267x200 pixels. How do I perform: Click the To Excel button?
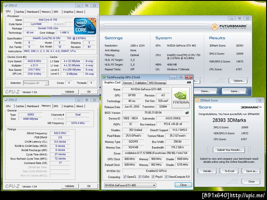229,171
